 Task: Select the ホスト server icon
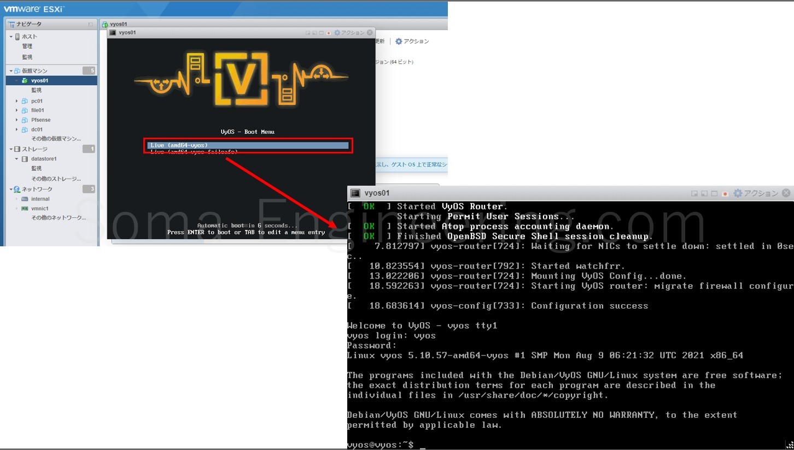tap(17, 37)
